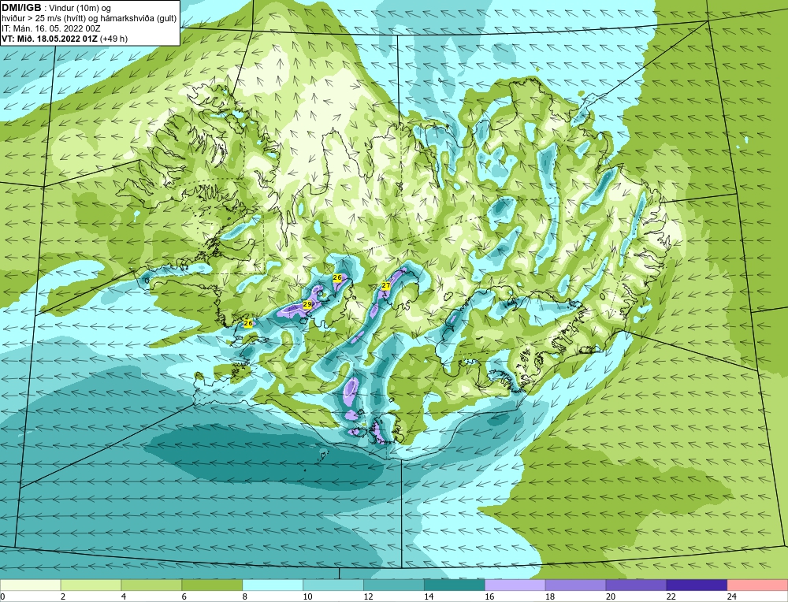Pick the pink above-24 legend swatch

click(757, 585)
